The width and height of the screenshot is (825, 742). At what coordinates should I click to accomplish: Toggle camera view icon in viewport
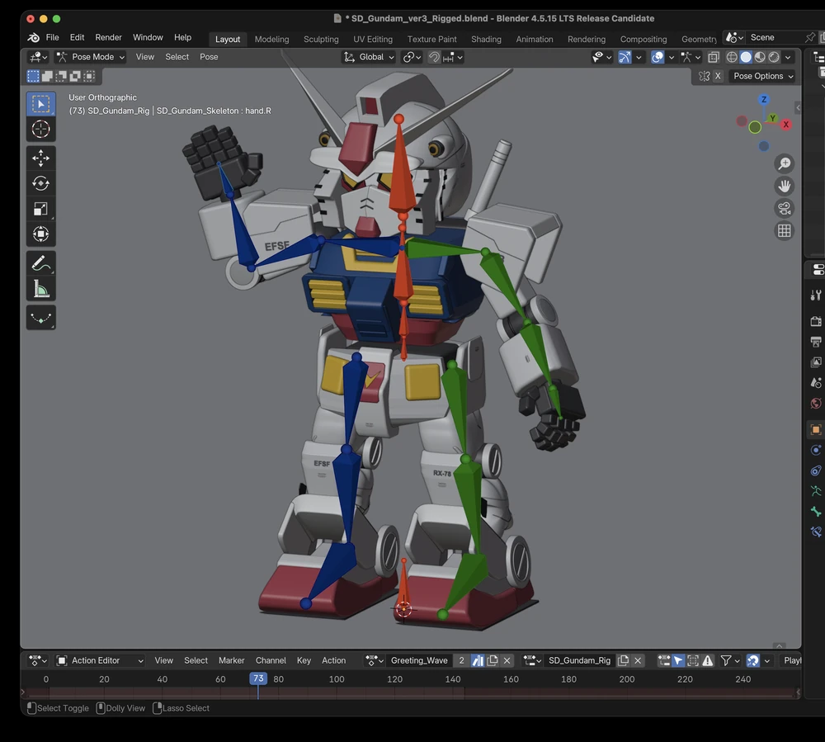784,208
